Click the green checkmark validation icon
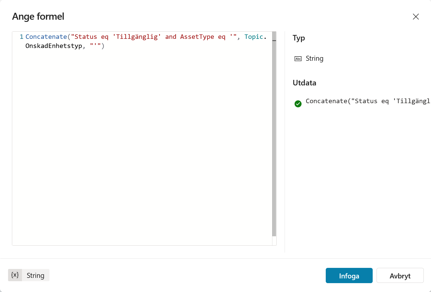Image resolution: width=431 pixels, height=292 pixels. pos(298,104)
